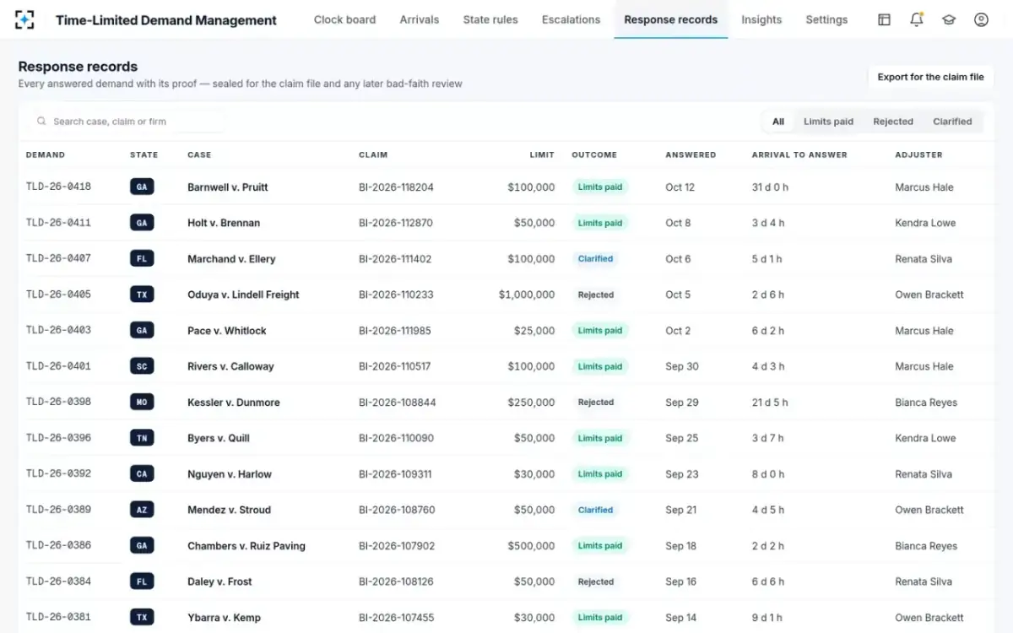Click answered date Oct 12
Screen dimensions: 1013x633
click(680, 187)
